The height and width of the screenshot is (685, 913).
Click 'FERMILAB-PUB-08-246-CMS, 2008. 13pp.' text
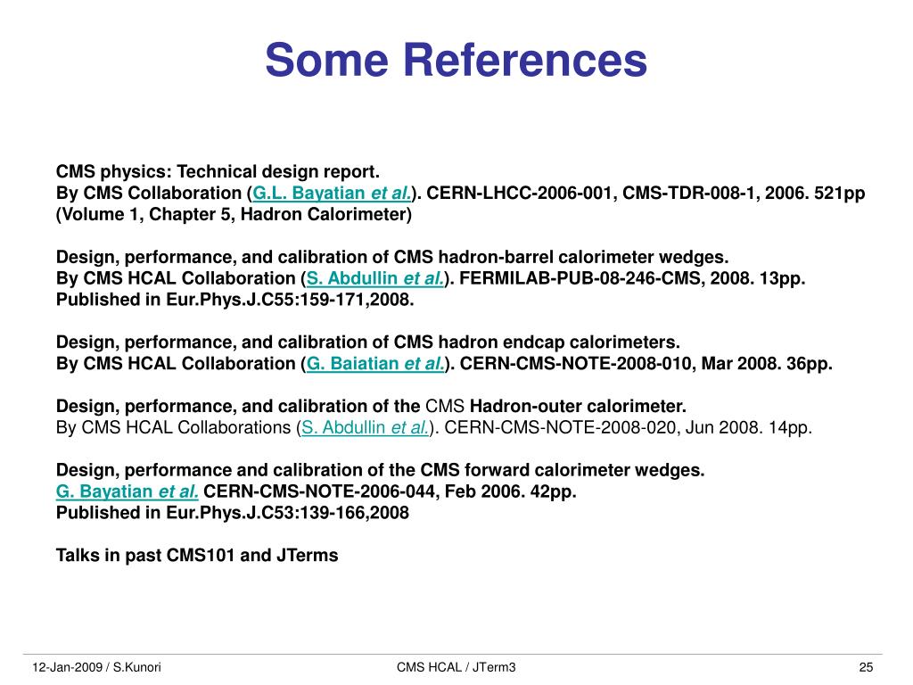pos(632,278)
